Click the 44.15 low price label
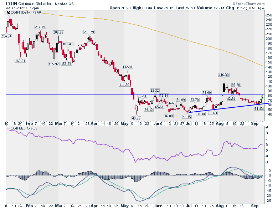This screenshot has height=209, width=278. (187, 117)
